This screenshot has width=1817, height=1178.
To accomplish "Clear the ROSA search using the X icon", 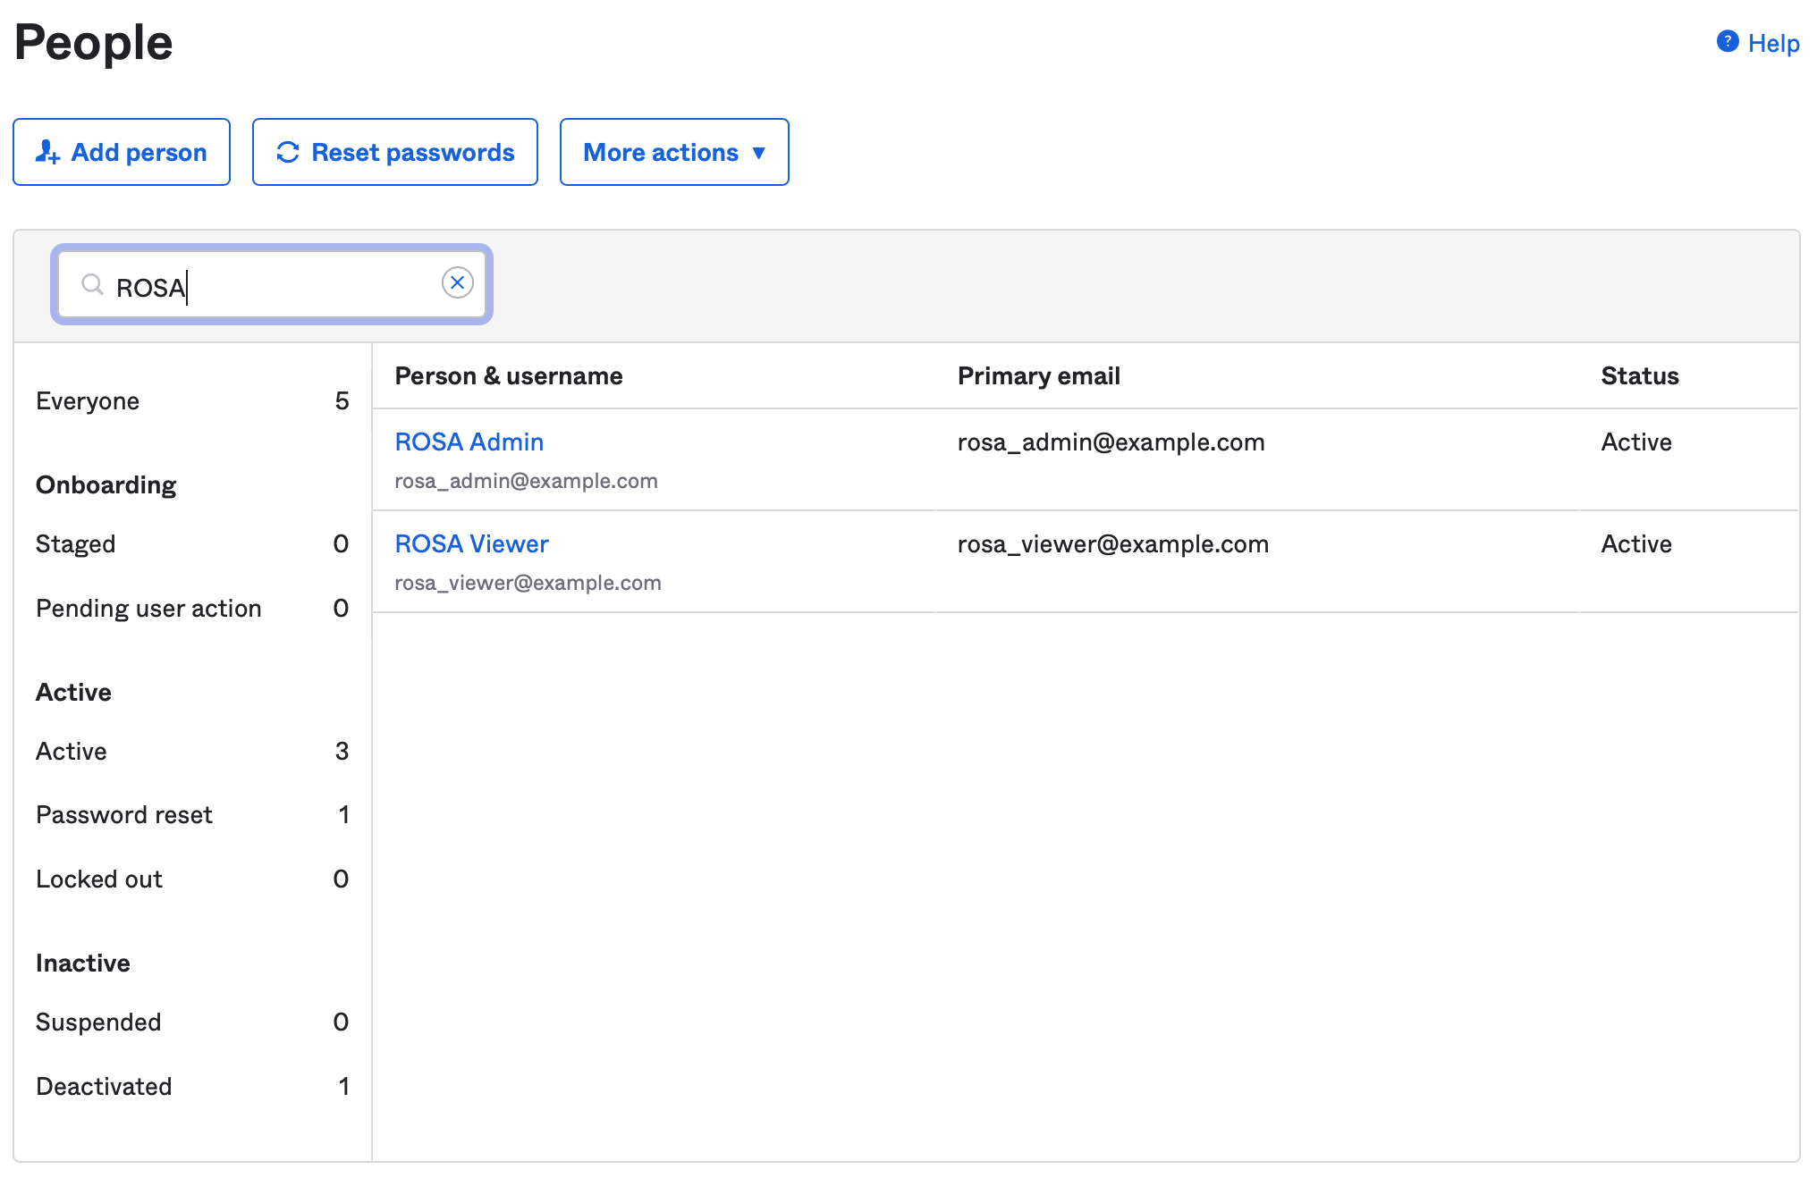I will 458,282.
